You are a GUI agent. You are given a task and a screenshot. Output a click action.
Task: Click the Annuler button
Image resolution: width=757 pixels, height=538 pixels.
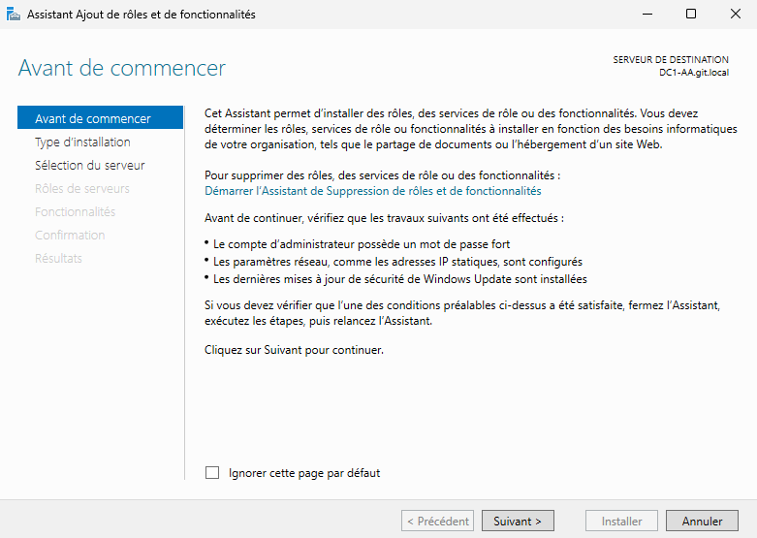pos(702,522)
